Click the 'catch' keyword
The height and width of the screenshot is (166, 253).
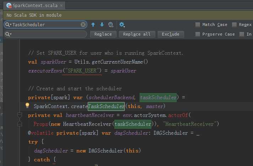pyautogui.click(x=42, y=160)
